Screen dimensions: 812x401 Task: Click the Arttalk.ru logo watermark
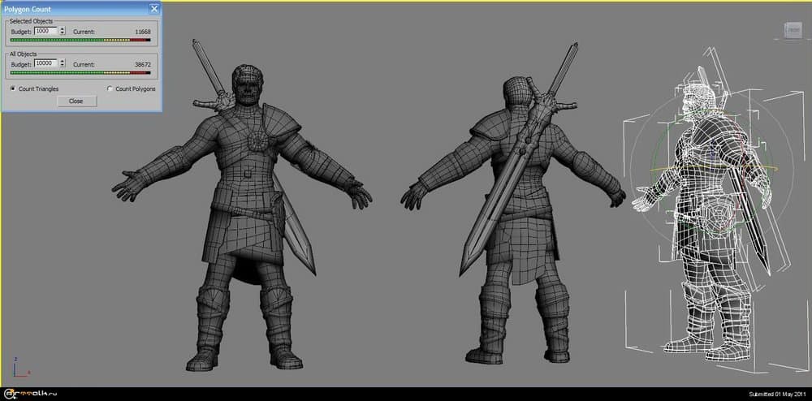click(32, 395)
